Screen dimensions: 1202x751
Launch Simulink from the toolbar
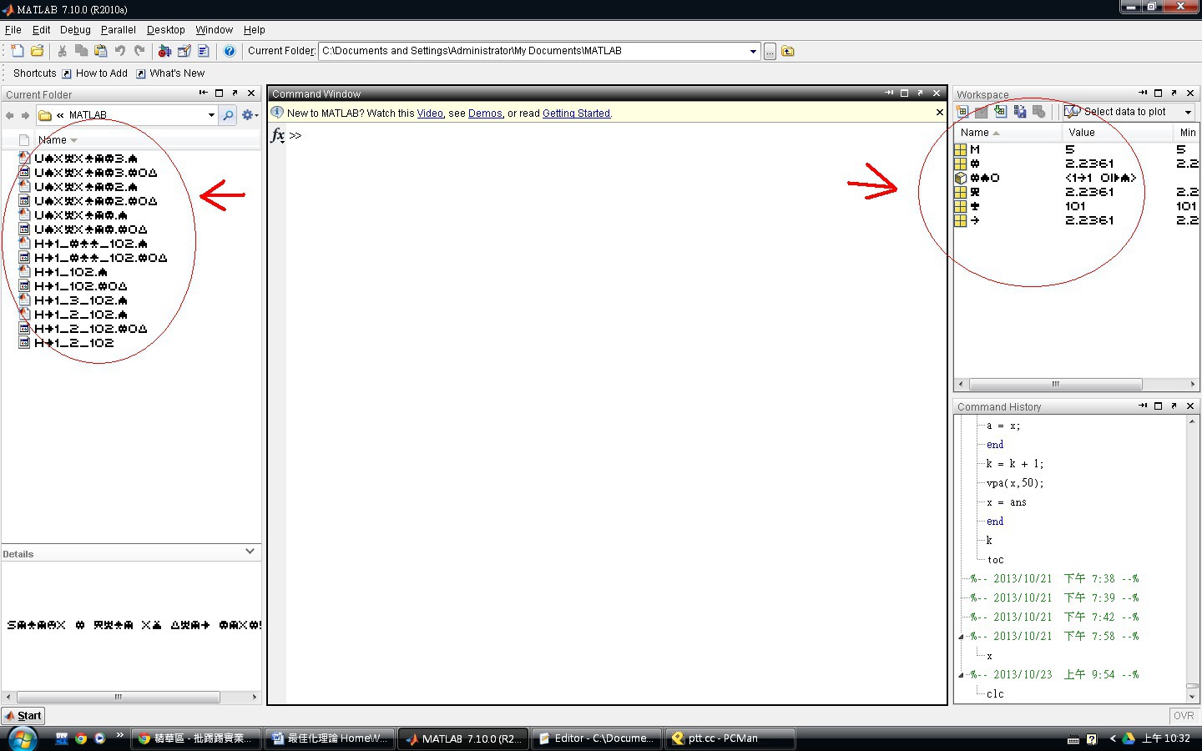pyautogui.click(x=164, y=51)
